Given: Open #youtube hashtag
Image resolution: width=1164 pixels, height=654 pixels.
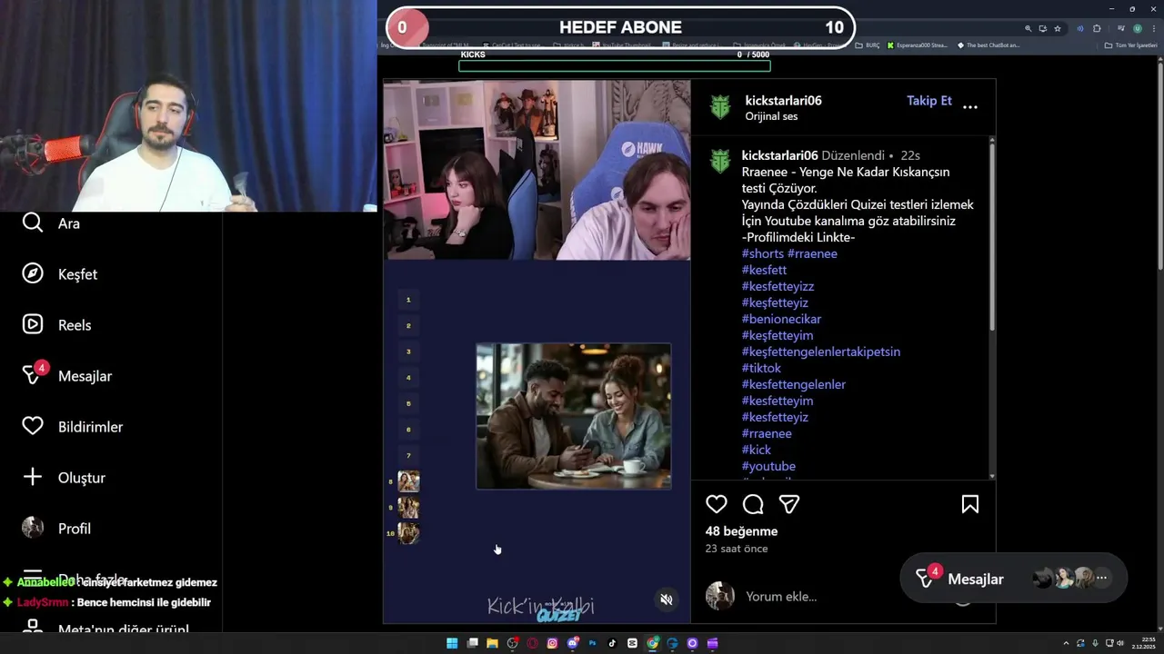Looking at the screenshot, I should (768, 466).
